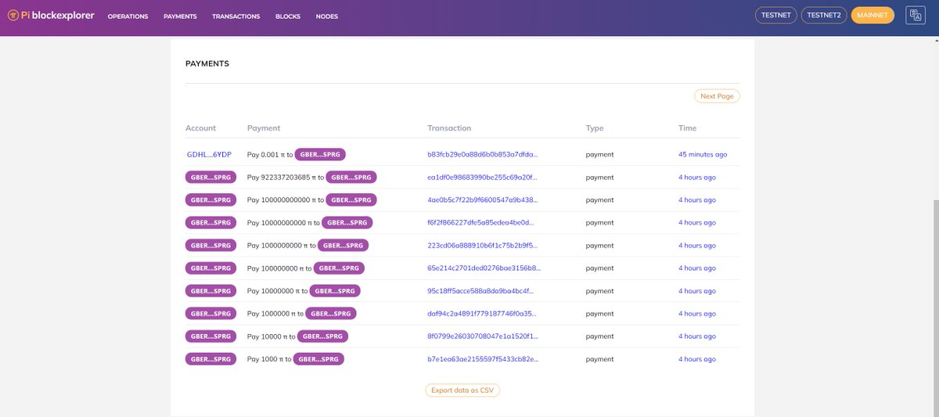Click the Transaction column header
939x417 pixels.
point(449,128)
